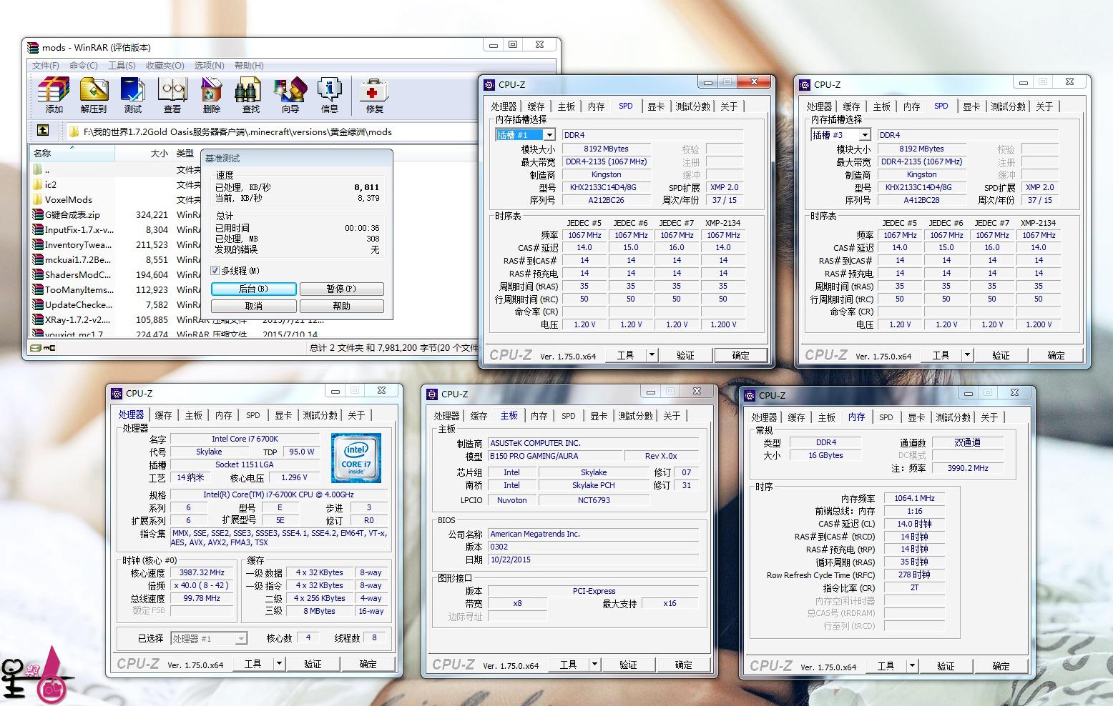Switch to 显卡 tab in mainboard CPU-Z window
1113x706 pixels.
point(599,416)
